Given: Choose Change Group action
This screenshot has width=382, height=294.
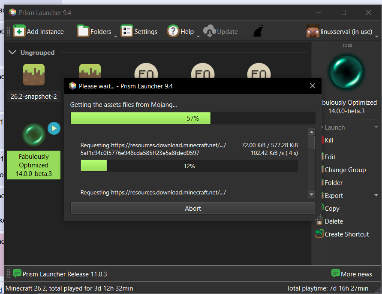Looking at the screenshot, I should (x=345, y=170).
